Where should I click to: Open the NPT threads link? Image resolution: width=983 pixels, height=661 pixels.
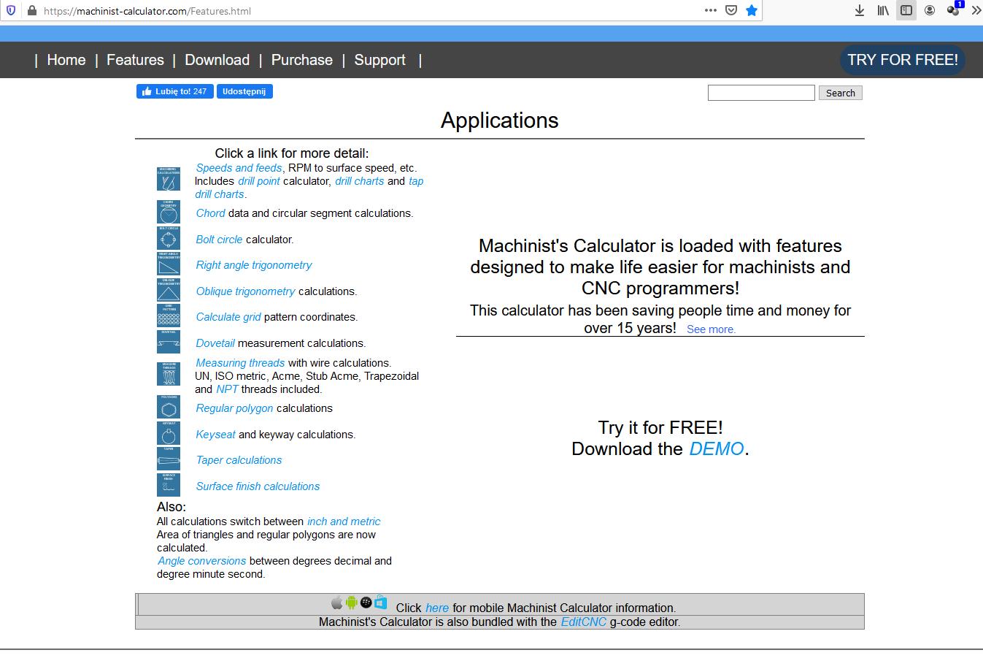[x=227, y=389]
